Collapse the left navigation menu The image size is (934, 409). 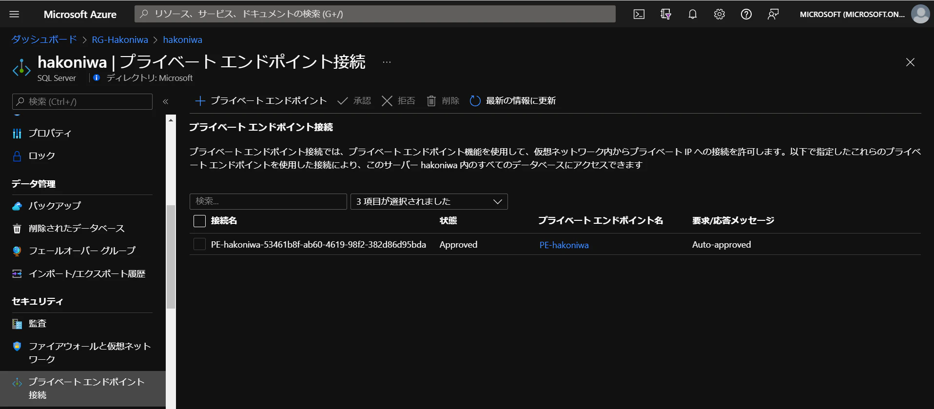tap(165, 101)
